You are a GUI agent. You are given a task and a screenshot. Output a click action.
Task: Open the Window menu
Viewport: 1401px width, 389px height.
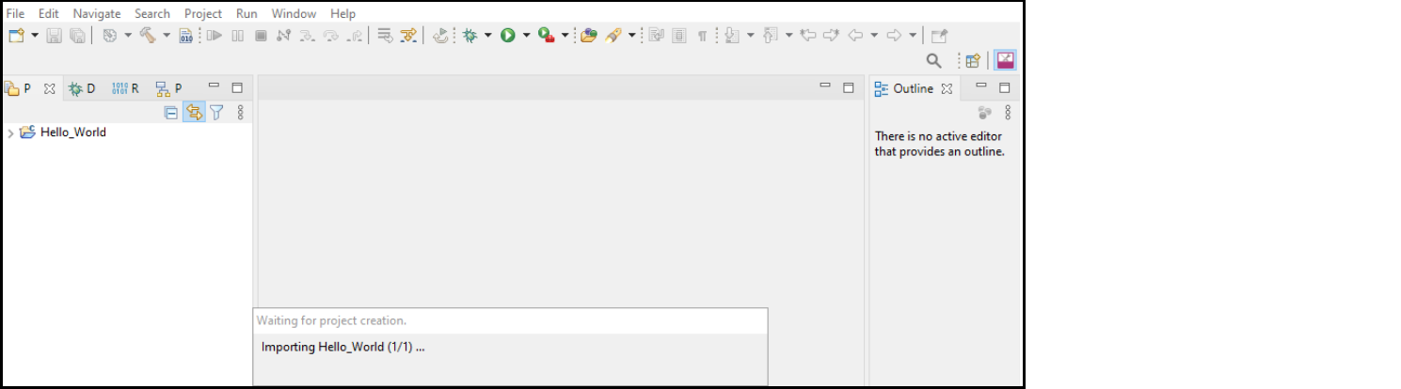(294, 14)
